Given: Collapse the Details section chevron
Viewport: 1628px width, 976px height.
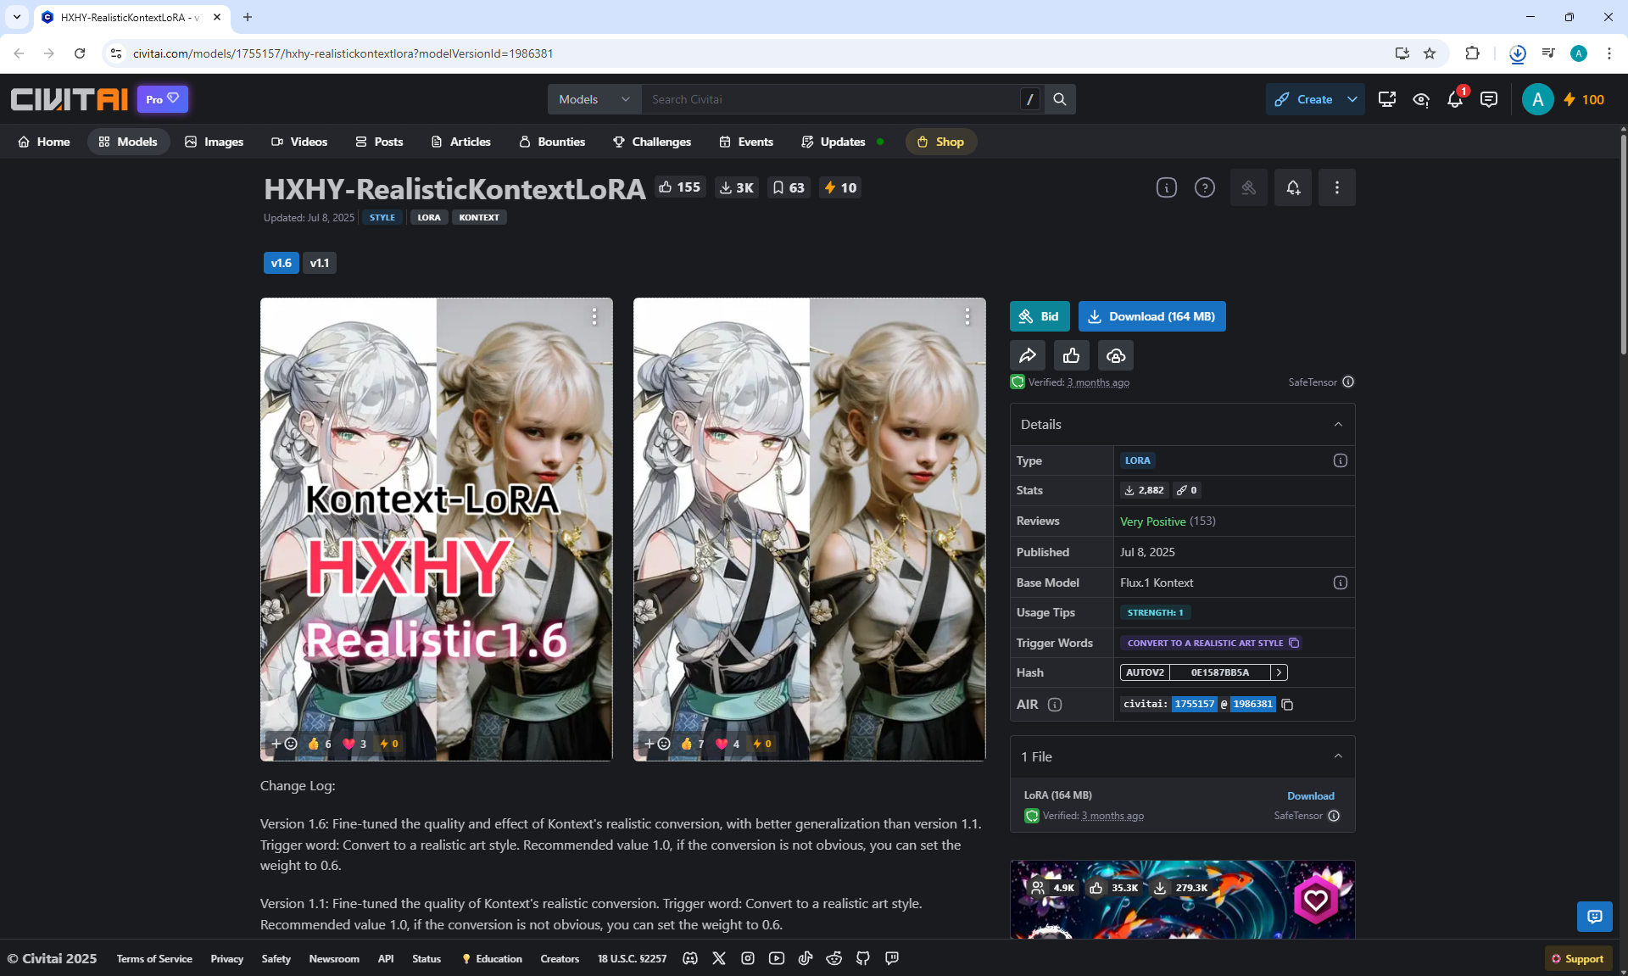Looking at the screenshot, I should [1338, 424].
